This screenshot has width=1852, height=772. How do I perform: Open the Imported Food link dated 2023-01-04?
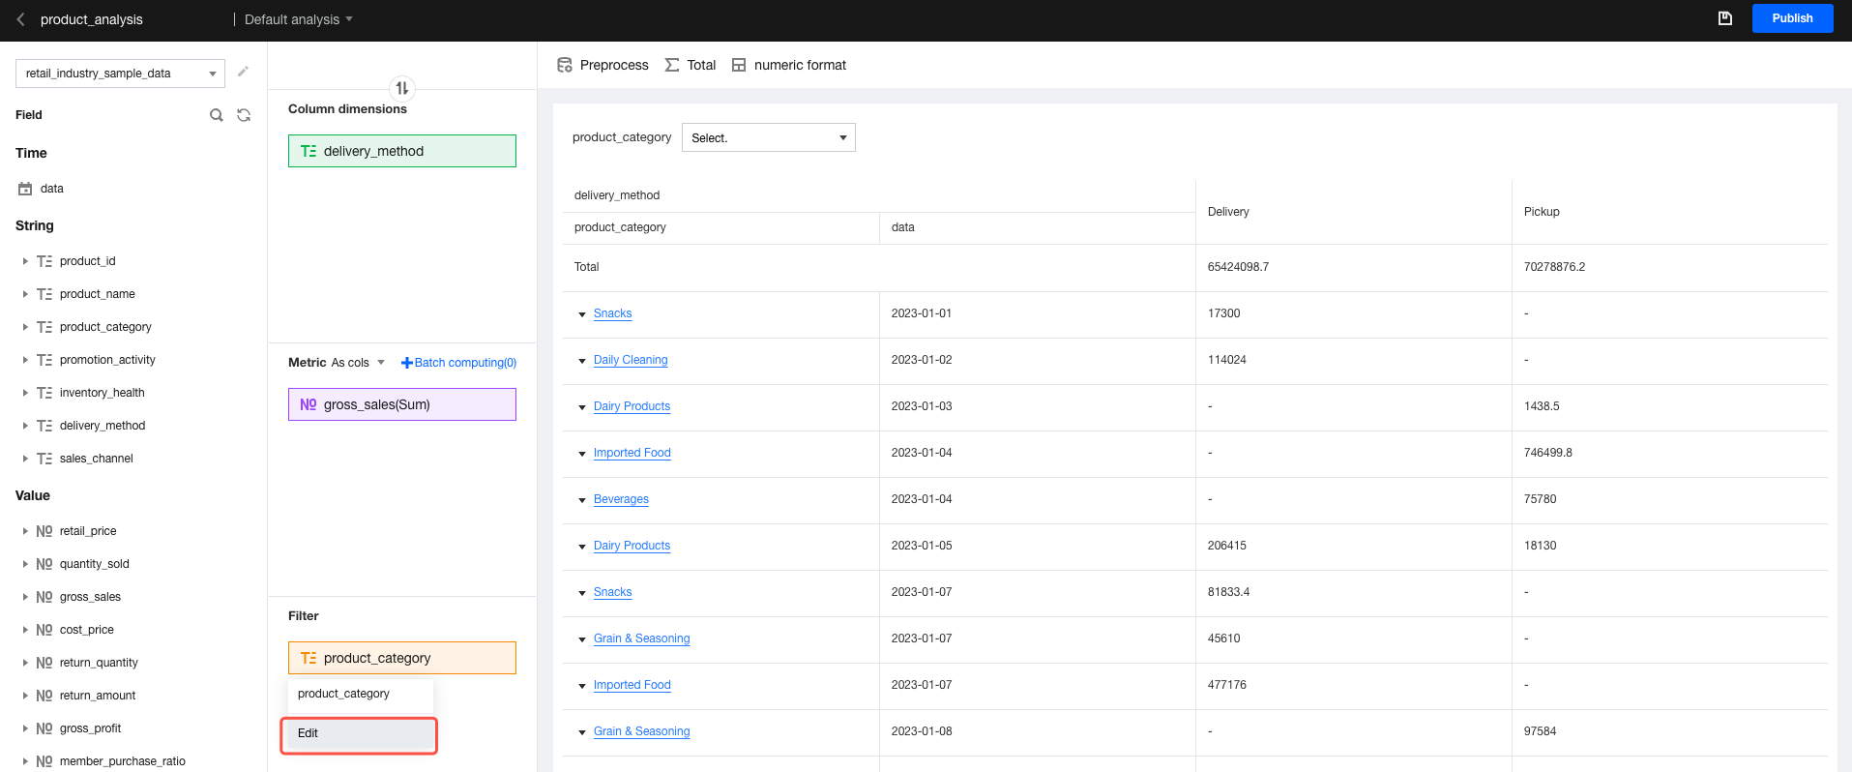(x=632, y=453)
